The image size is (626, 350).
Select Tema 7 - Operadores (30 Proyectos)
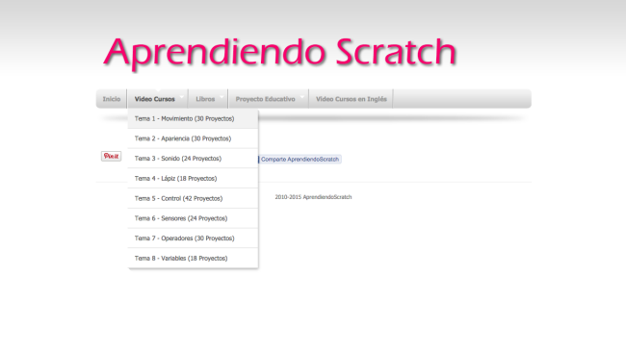point(193,238)
